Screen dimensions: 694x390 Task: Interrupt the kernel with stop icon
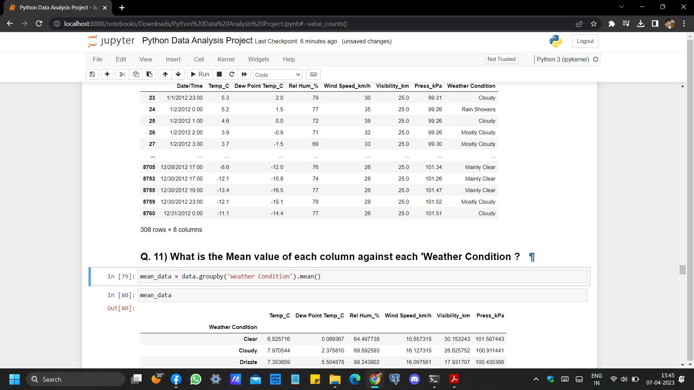[219, 74]
